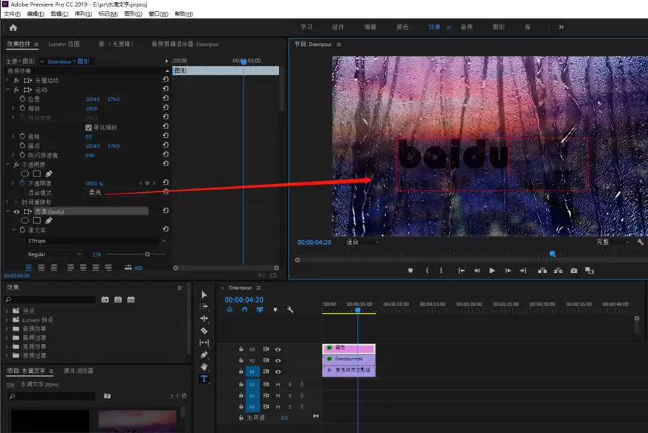Screen dimensions: 648x433
Task: Open timeline settings with the wrench icon
Action: (290, 308)
